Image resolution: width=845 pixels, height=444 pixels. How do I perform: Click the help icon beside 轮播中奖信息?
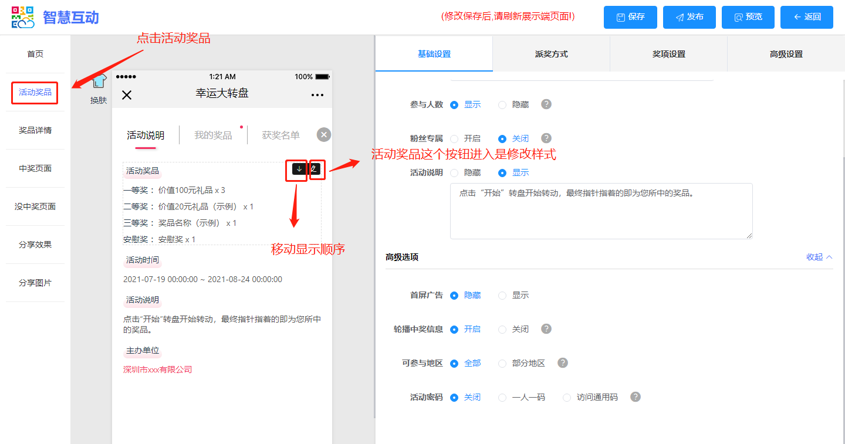(546, 329)
